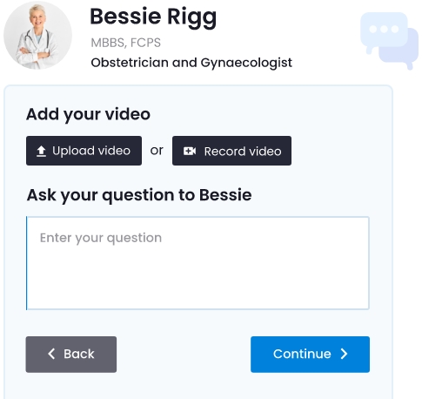This screenshot has width=422, height=399.
Task: Focus the Enter your question field
Action: point(198,263)
